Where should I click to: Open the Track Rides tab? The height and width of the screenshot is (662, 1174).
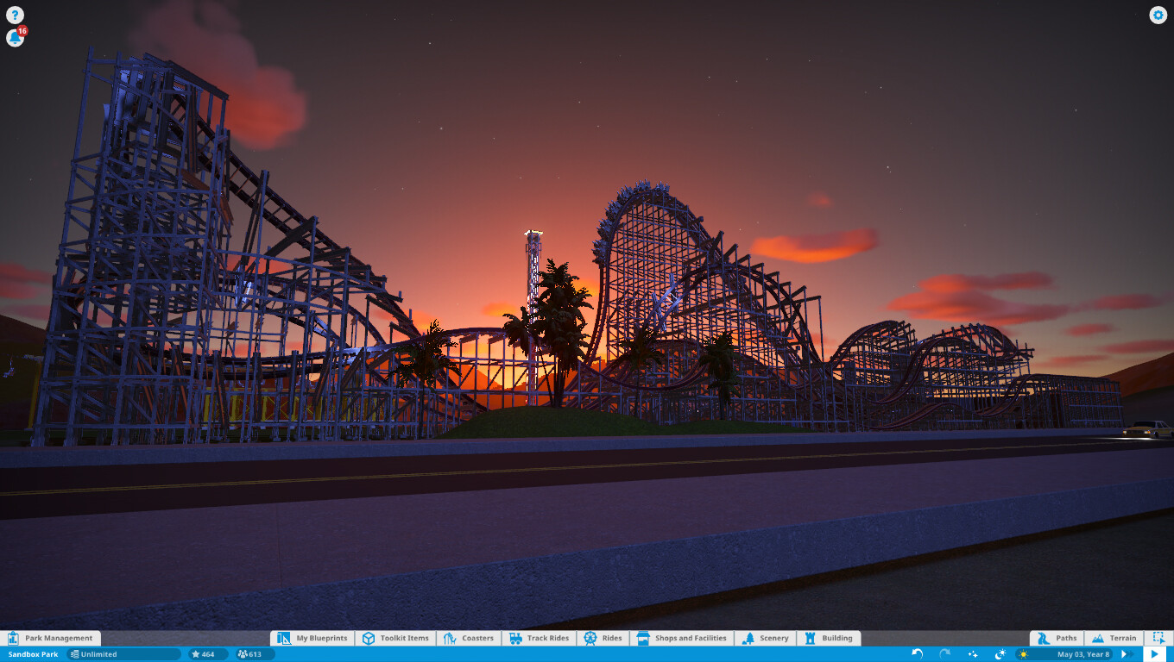point(539,638)
